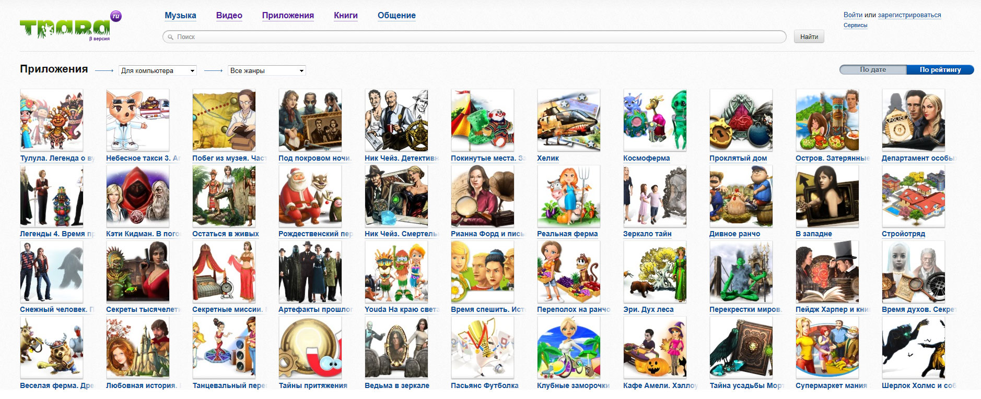Click the Войти login link
Image resolution: width=981 pixels, height=399 pixels.
click(x=852, y=15)
